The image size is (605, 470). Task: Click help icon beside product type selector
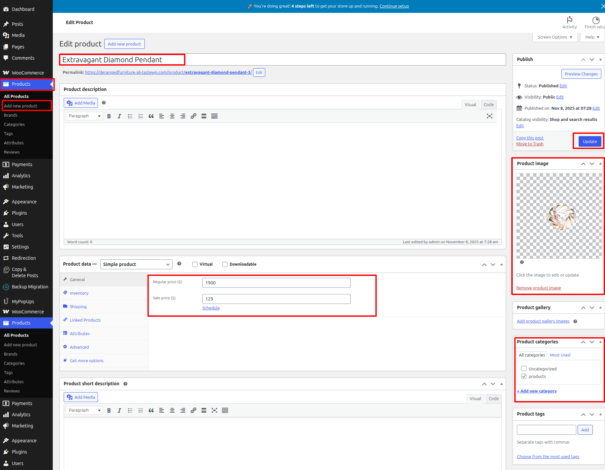click(179, 264)
